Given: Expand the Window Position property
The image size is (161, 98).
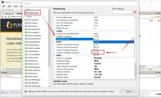Looking at the screenshot, I should click(x=54, y=72).
